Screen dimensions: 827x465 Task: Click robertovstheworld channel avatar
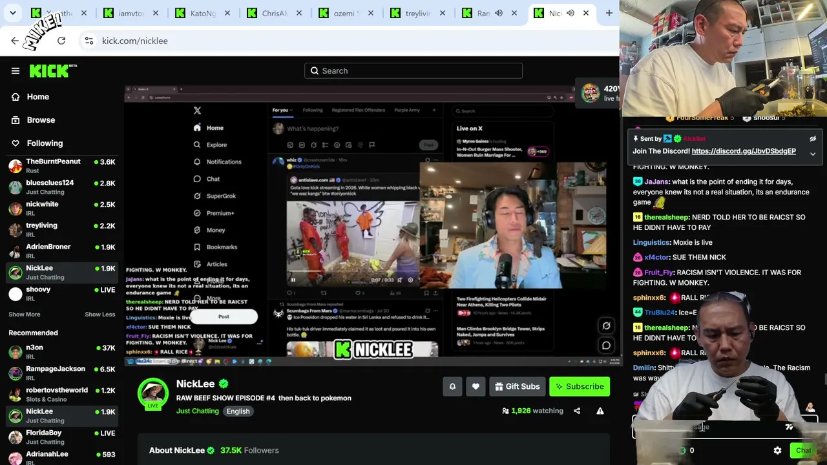point(16,395)
